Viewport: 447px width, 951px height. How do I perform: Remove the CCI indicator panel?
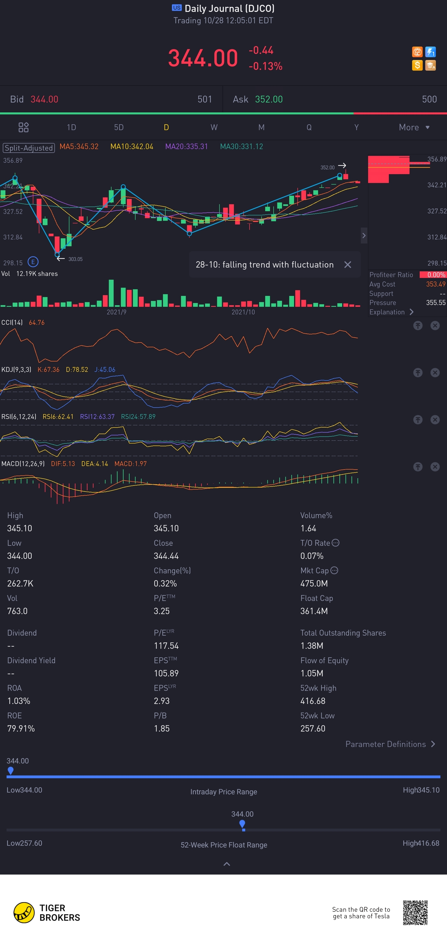435,326
